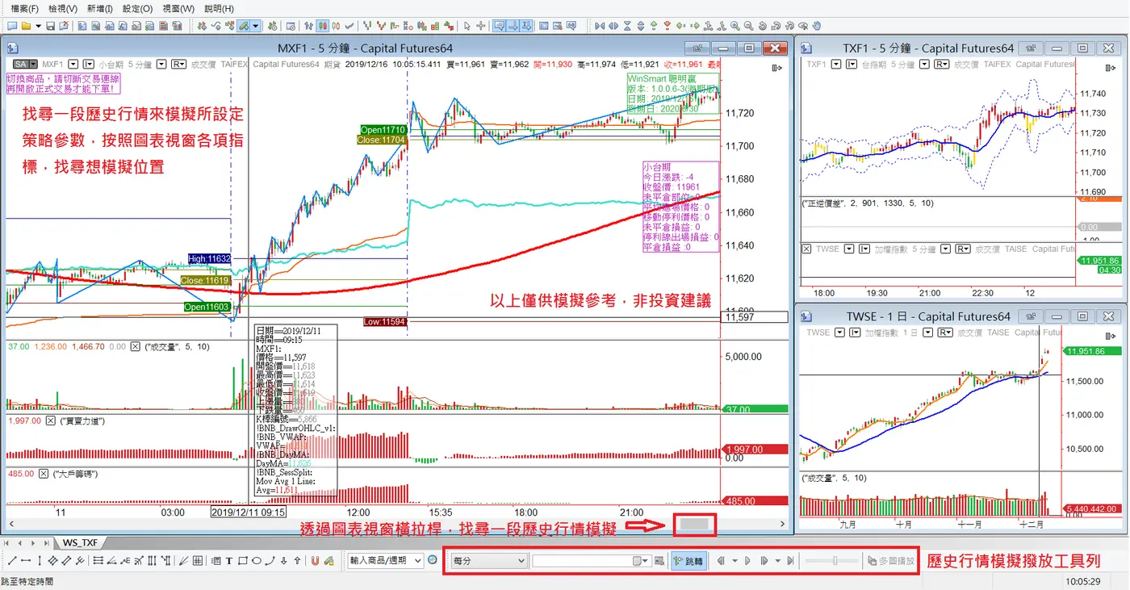Toggle the 買賣力道 indicator checkbox

point(50,421)
